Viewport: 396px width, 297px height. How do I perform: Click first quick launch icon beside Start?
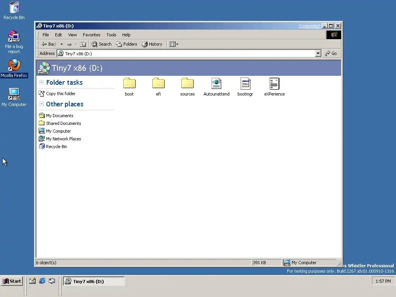(32, 281)
